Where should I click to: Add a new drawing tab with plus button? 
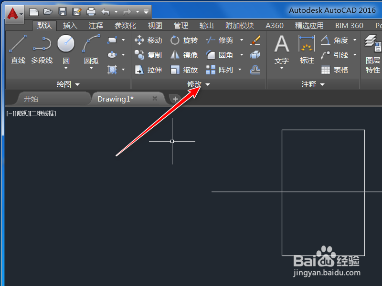point(175,99)
